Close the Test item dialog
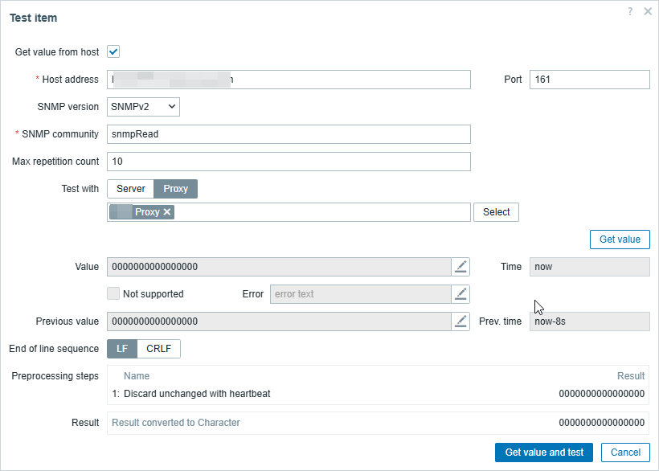The width and height of the screenshot is (659, 471). point(647,12)
